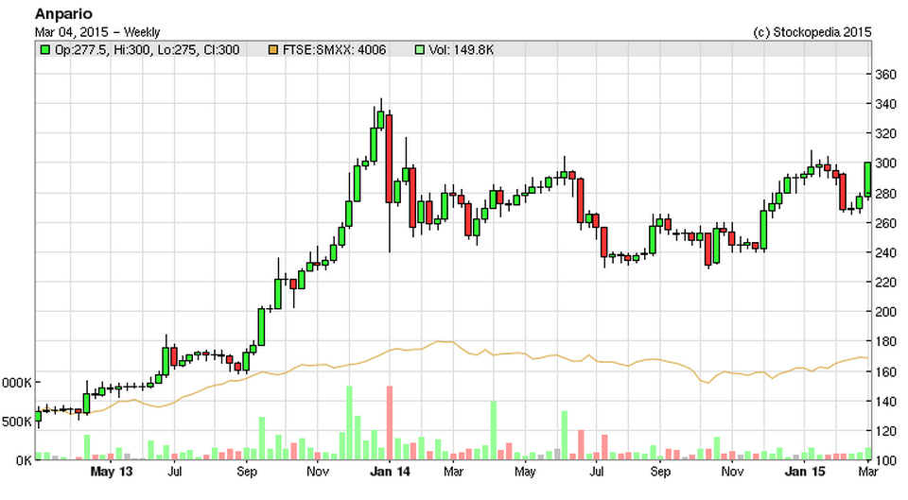Click the '0K' volume axis label
The width and height of the screenshot is (908, 500).
[24, 460]
